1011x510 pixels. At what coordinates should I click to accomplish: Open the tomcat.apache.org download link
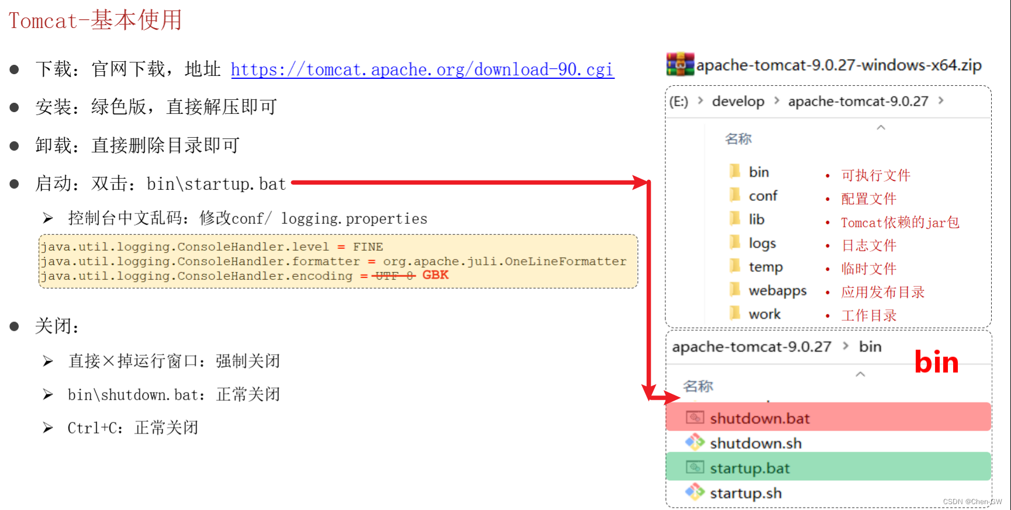pyautogui.click(x=422, y=70)
